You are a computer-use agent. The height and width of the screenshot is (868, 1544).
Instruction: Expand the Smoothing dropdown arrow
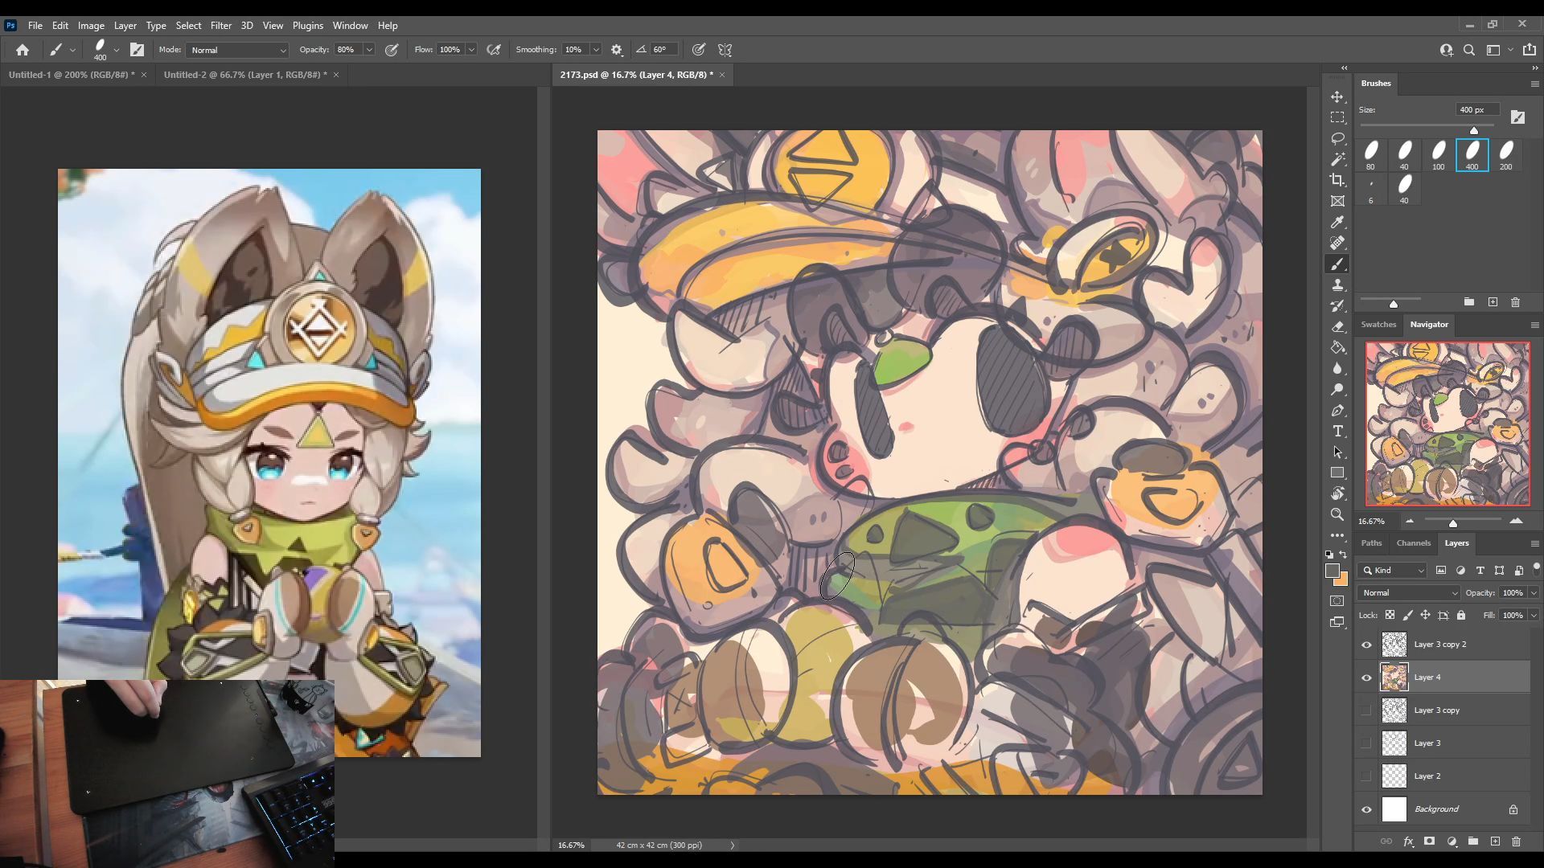click(x=596, y=50)
